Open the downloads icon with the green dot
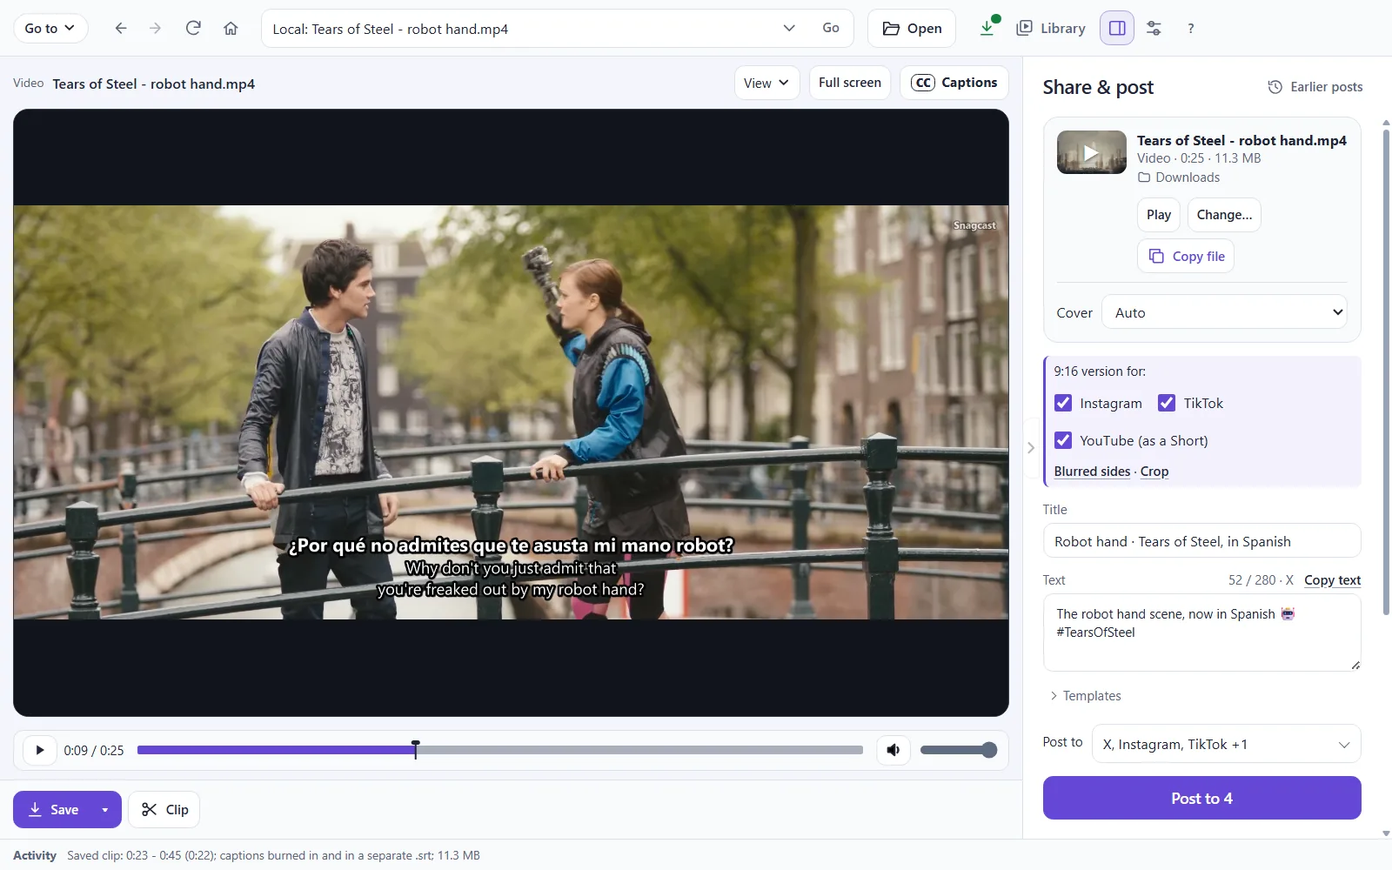1392x870 pixels. click(x=988, y=28)
